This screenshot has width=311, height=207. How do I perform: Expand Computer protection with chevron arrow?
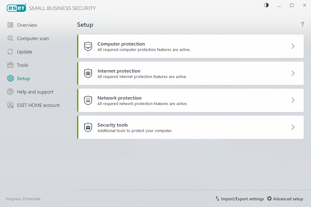[x=293, y=46]
